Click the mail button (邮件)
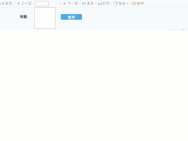The height and width of the screenshot is (141, 188). [138, 4]
